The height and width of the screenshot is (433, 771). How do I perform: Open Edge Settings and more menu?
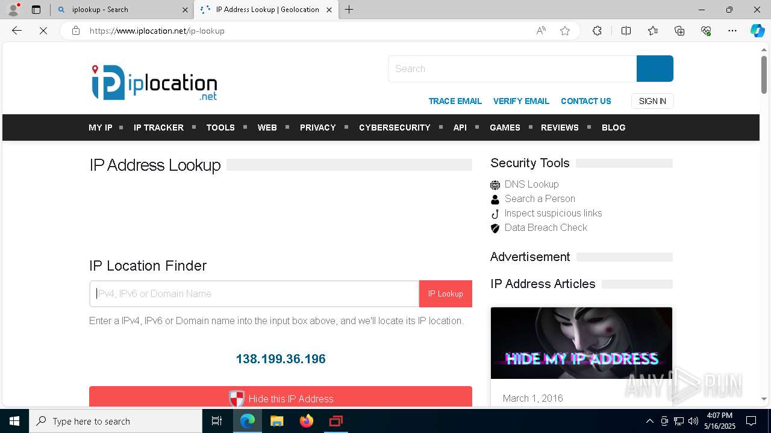(732, 31)
